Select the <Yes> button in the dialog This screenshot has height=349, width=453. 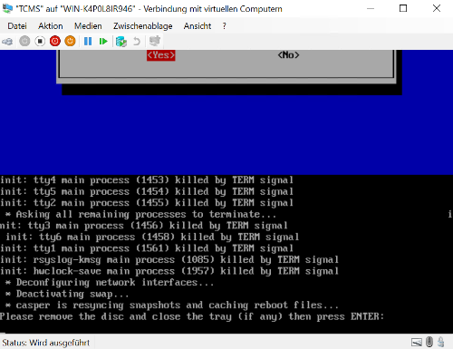pyautogui.click(x=161, y=55)
